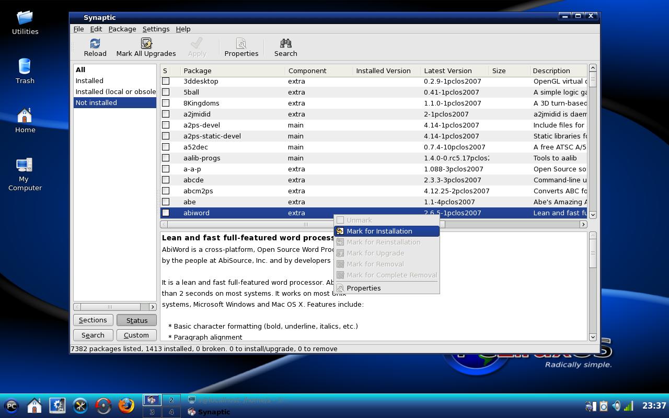
Task: Select the Trash desktop icon
Action: click(25, 66)
